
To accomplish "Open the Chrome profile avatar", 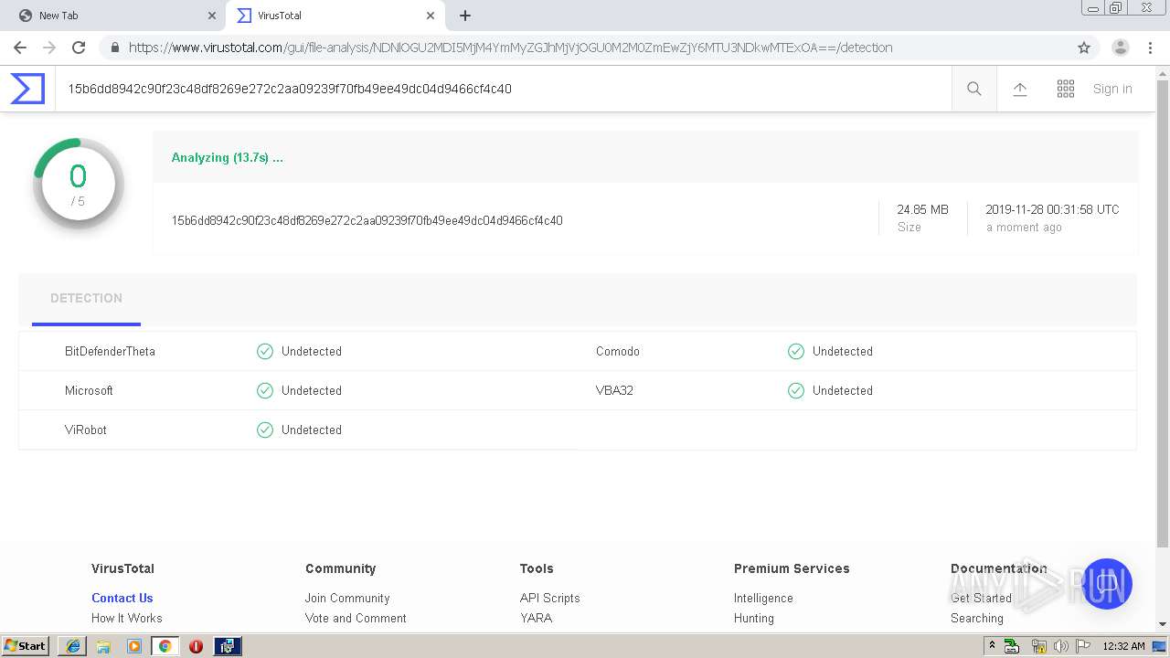I will click(1121, 48).
